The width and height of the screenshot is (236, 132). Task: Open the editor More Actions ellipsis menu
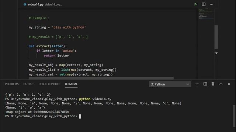(x=211, y=4)
